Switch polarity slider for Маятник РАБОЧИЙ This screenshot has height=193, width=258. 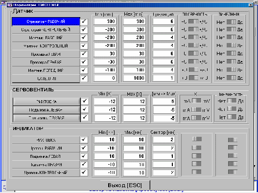pos(193,37)
